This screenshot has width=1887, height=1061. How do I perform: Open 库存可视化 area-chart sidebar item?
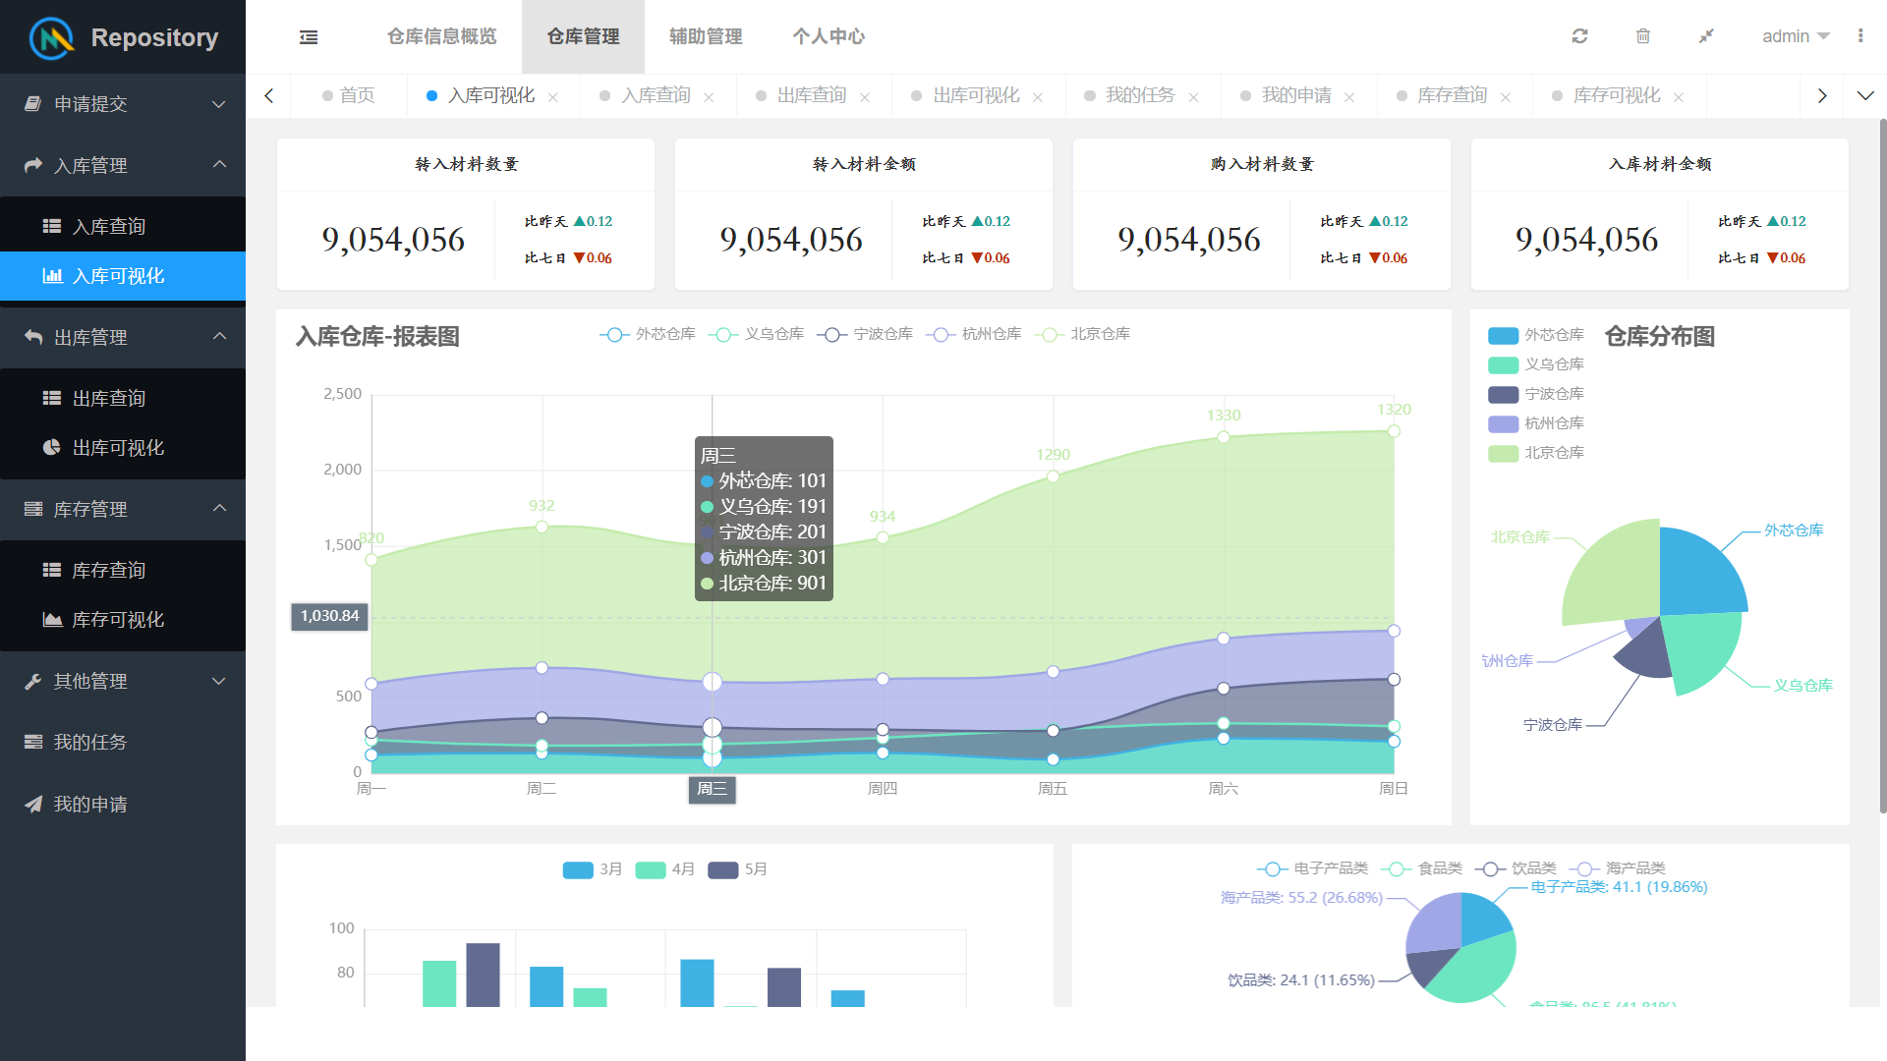(118, 620)
